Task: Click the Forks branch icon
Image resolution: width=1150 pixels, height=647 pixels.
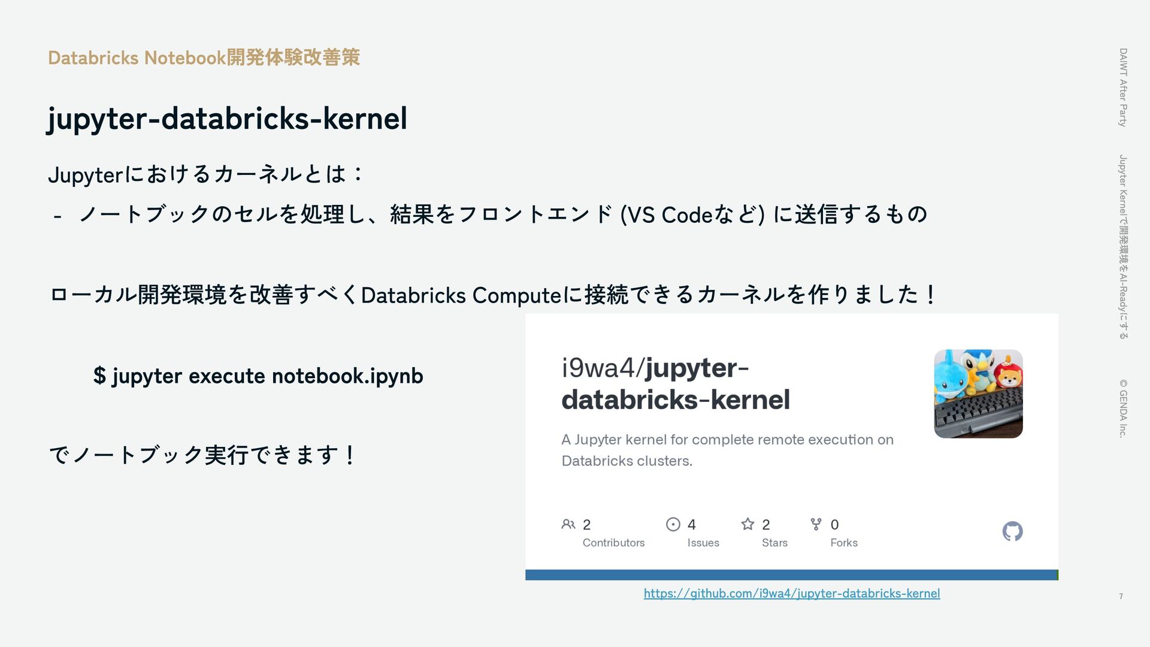Action: pyautogui.click(x=816, y=524)
